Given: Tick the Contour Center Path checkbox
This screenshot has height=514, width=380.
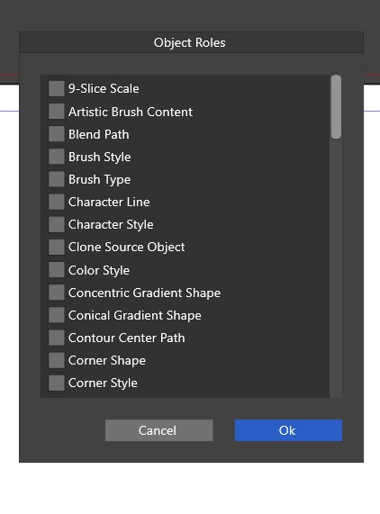Looking at the screenshot, I should 57,338.
